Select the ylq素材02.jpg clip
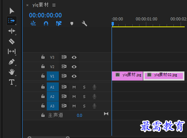187x138 pixels. coord(164,76)
